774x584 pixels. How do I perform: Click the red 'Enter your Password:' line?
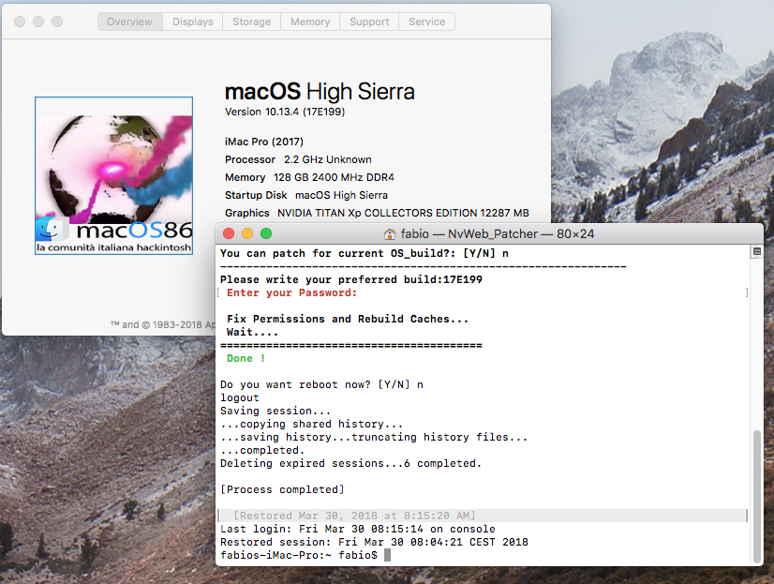click(291, 292)
